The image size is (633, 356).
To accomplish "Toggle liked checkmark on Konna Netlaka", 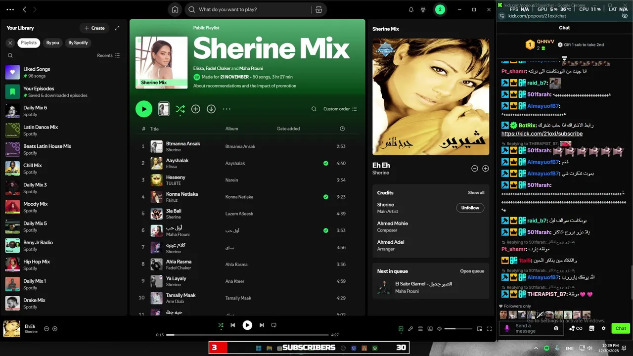I will [325, 197].
